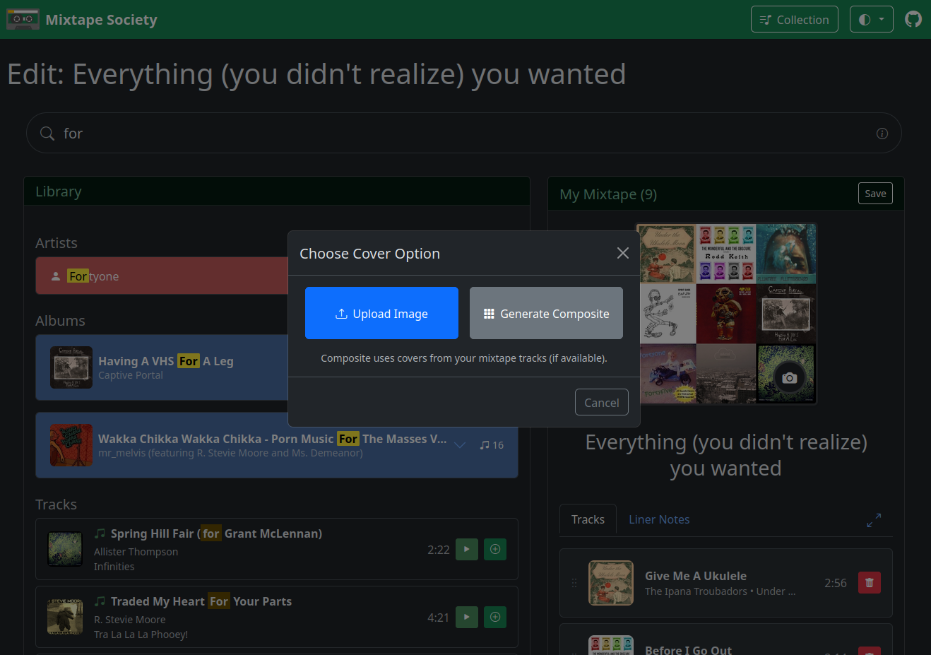Save the mixtape
Image resolution: width=931 pixels, height=655 pixels.
tap(874, 194)
